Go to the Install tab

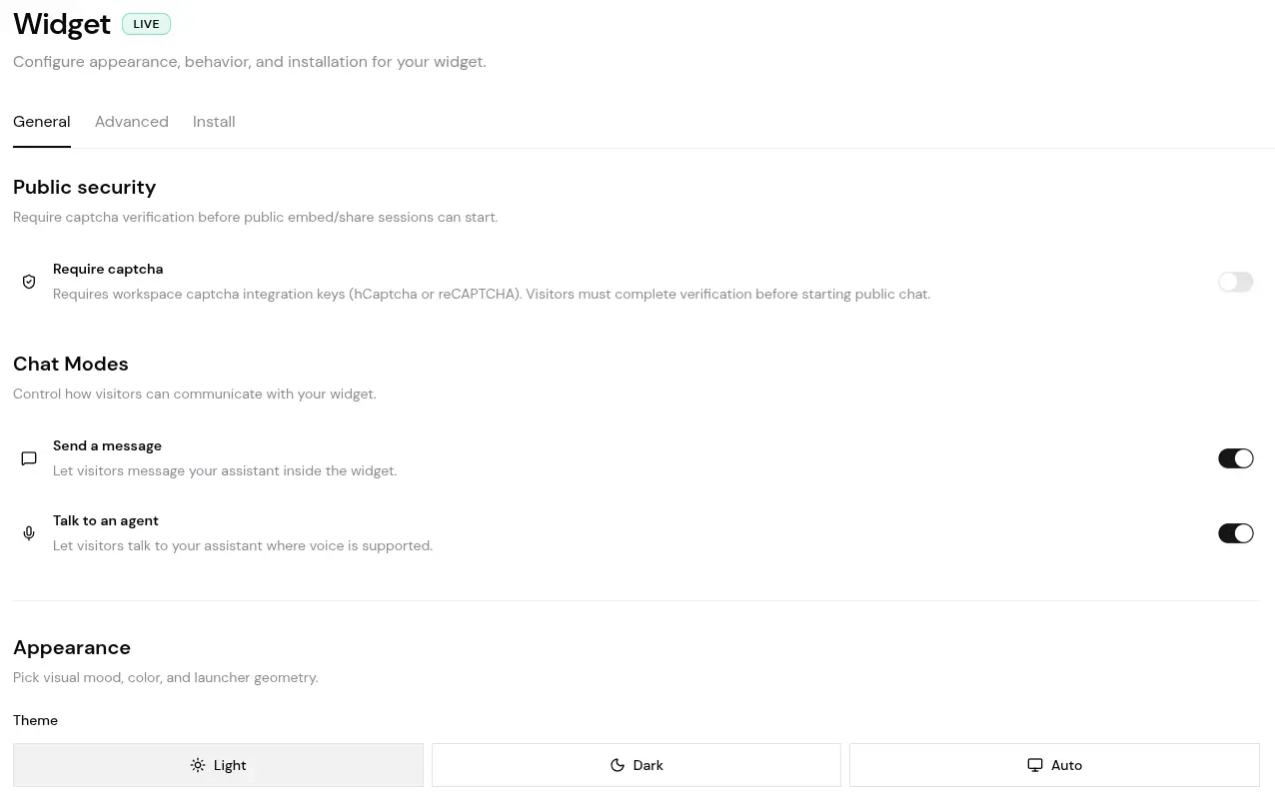214,122
